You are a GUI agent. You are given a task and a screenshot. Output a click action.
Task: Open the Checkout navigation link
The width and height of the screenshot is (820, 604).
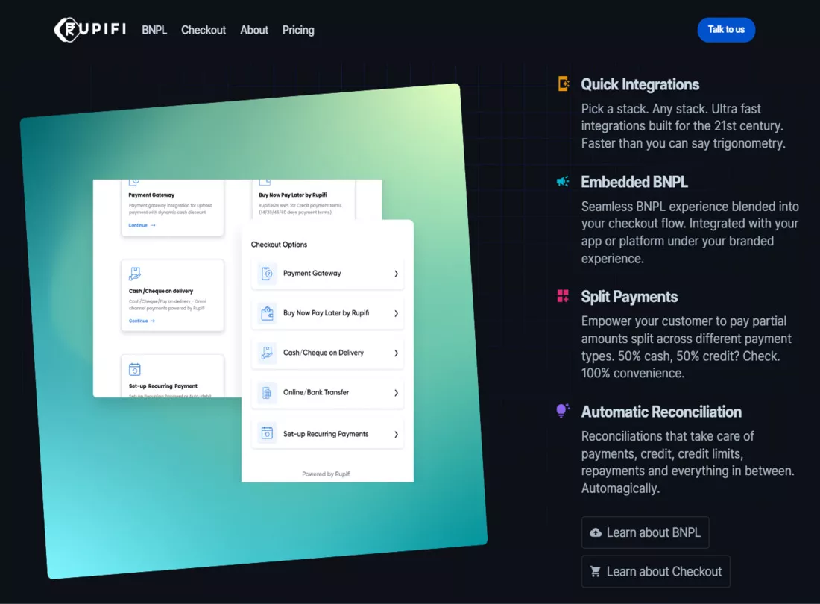click(204, 31)
